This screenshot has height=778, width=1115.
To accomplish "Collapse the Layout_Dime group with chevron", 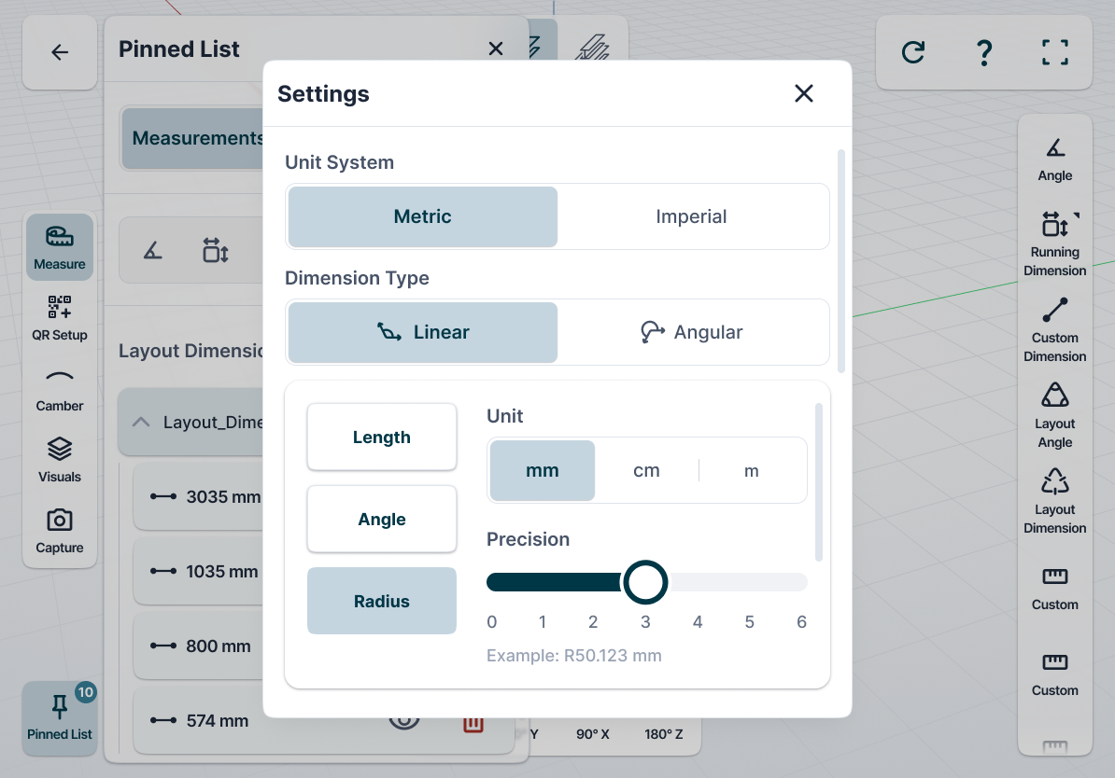I will pyautogui.click(x=141, y=422).
